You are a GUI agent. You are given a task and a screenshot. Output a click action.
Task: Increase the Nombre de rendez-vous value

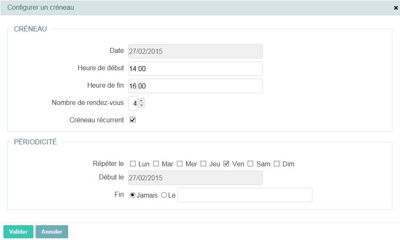point(141,101)
